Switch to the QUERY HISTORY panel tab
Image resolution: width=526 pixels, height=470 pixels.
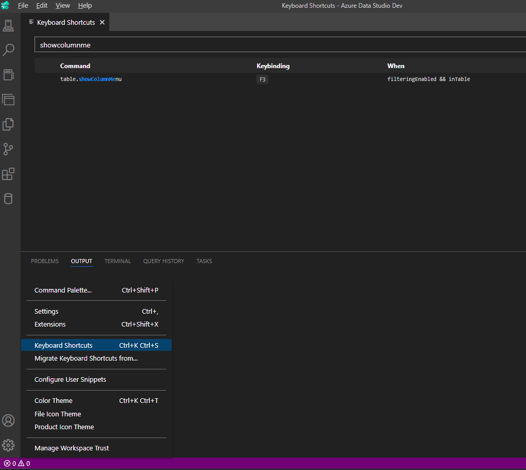pos(163,261)
